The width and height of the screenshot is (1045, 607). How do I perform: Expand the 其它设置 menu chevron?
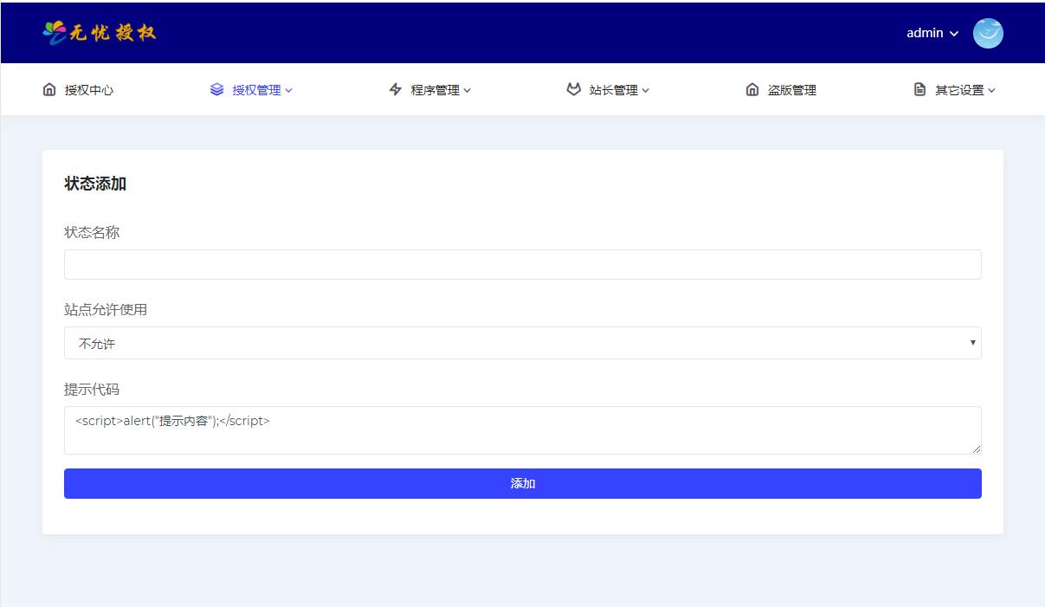click(991, 90)
